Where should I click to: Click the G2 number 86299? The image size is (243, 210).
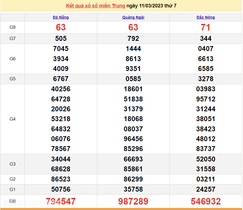pos(133,179)
